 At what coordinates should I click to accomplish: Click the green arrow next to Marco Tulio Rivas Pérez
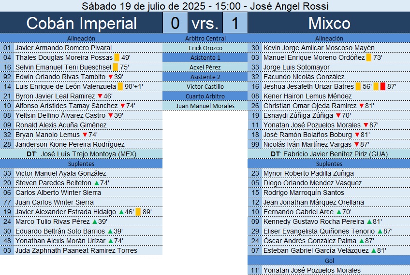click(x=95, y=221)
